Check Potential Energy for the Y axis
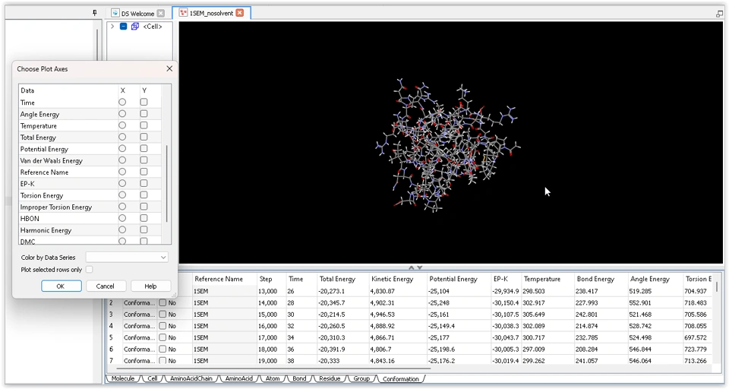Viewport: 729px width, 389px height. tap(144, 149)
